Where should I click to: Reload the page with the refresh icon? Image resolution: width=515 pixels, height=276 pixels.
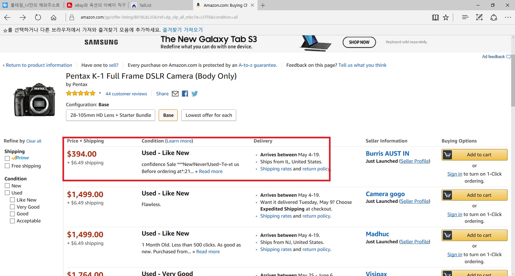38,17
